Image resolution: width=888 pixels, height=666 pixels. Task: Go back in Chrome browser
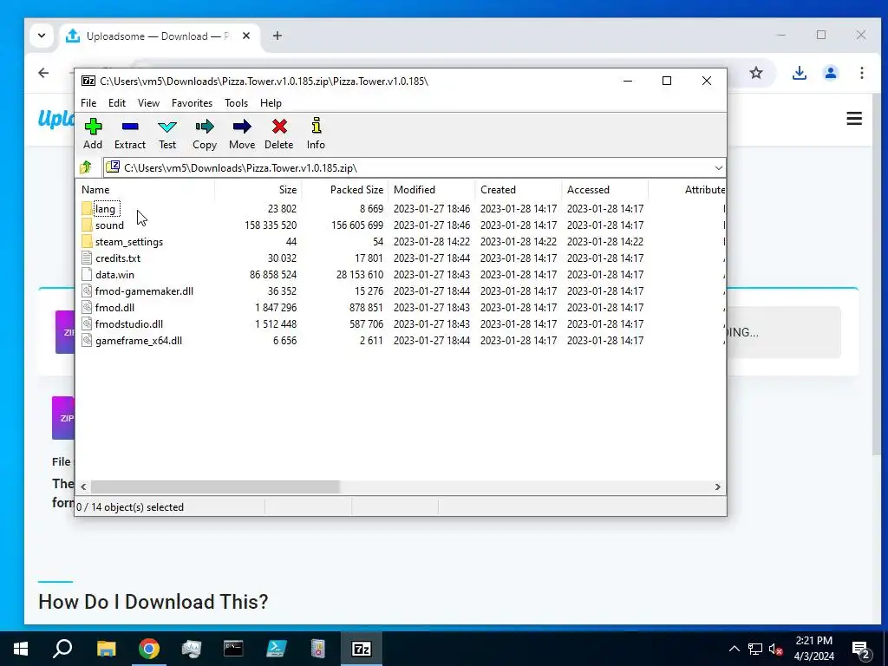[43, 73]
